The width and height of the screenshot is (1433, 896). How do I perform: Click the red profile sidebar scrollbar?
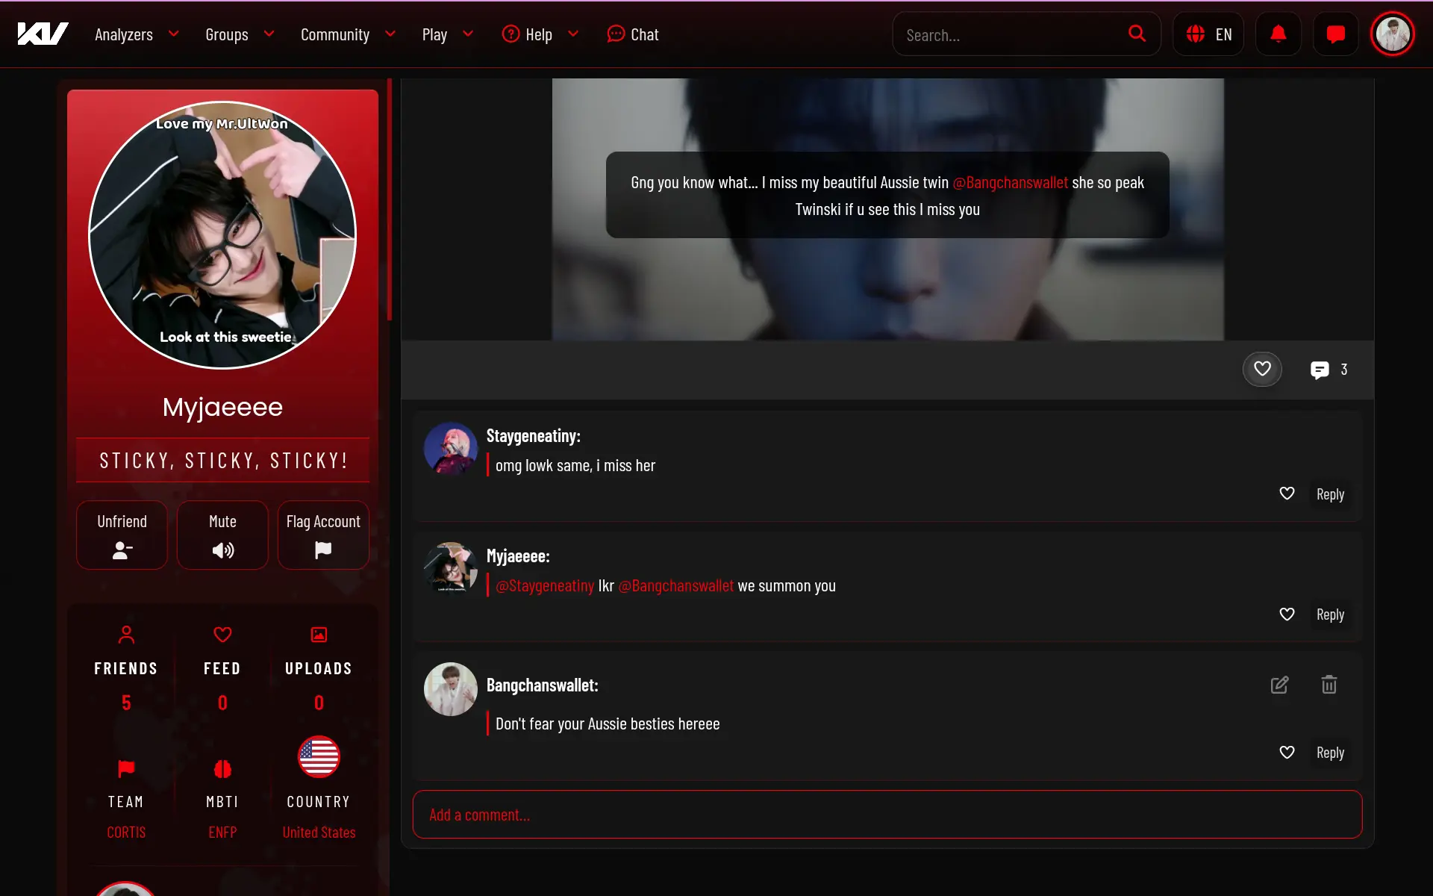click(389, 199)
